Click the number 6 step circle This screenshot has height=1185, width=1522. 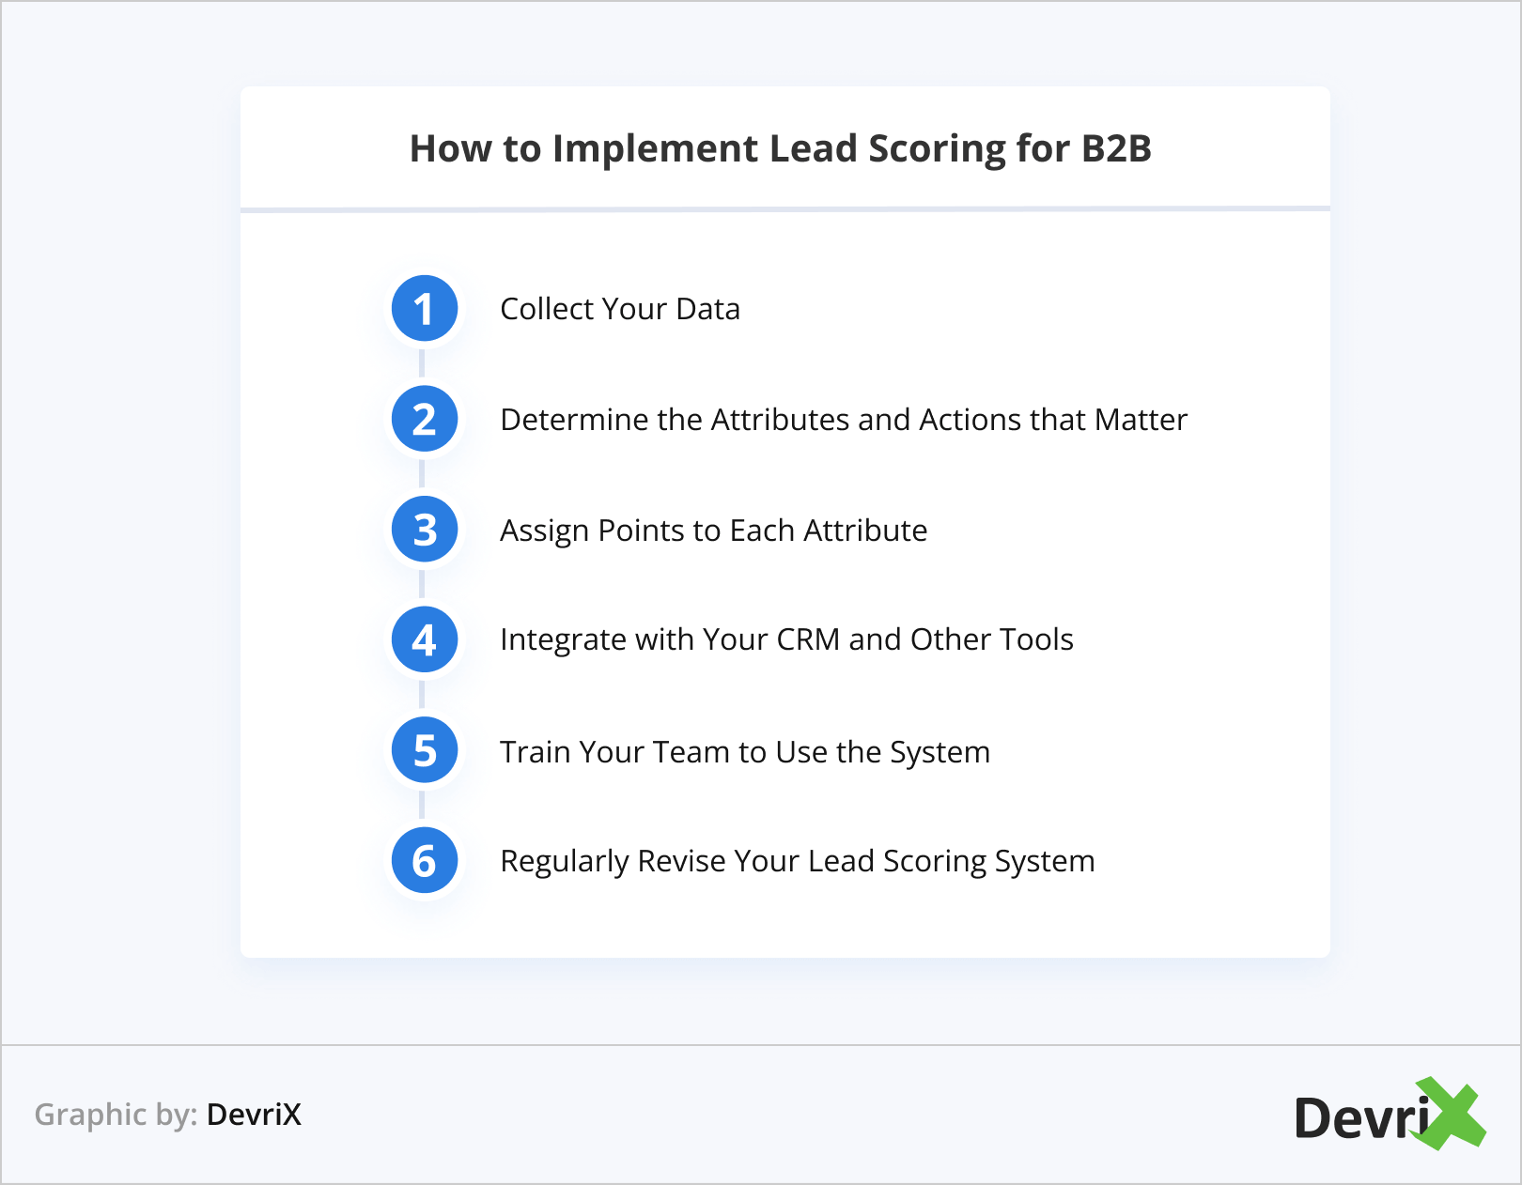(425, 860)
